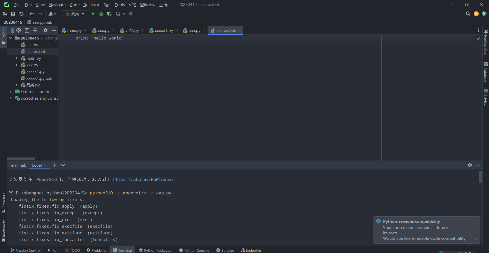Hide the project panel with minus icon
This screenshot has height=253, width=489.
click(x=53, y=31)
